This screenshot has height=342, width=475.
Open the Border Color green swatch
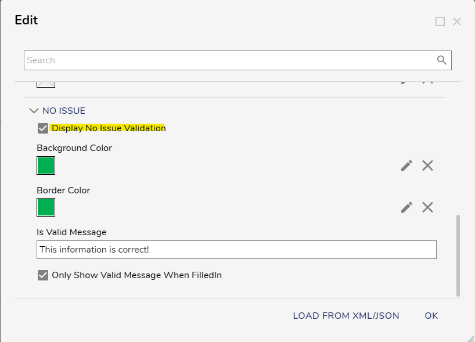click(x=46, y=207)
